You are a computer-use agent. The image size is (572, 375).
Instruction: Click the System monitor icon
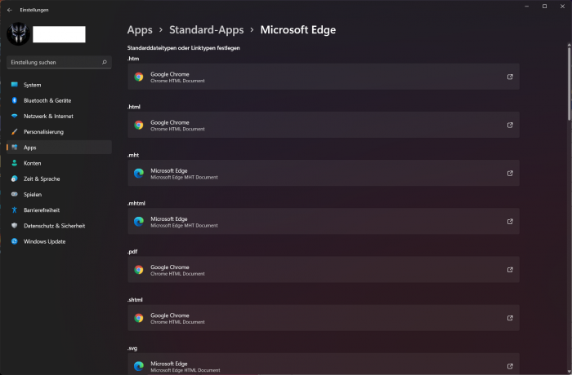pyautogui.click(x=15, y=85)
